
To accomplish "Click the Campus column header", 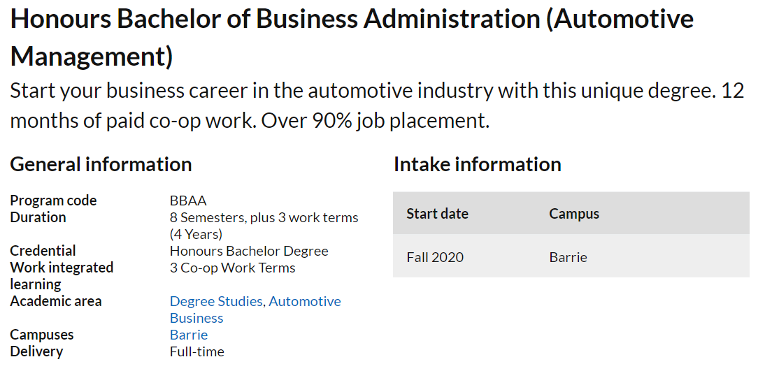I will pyautogui.click(x=574, y=213).
